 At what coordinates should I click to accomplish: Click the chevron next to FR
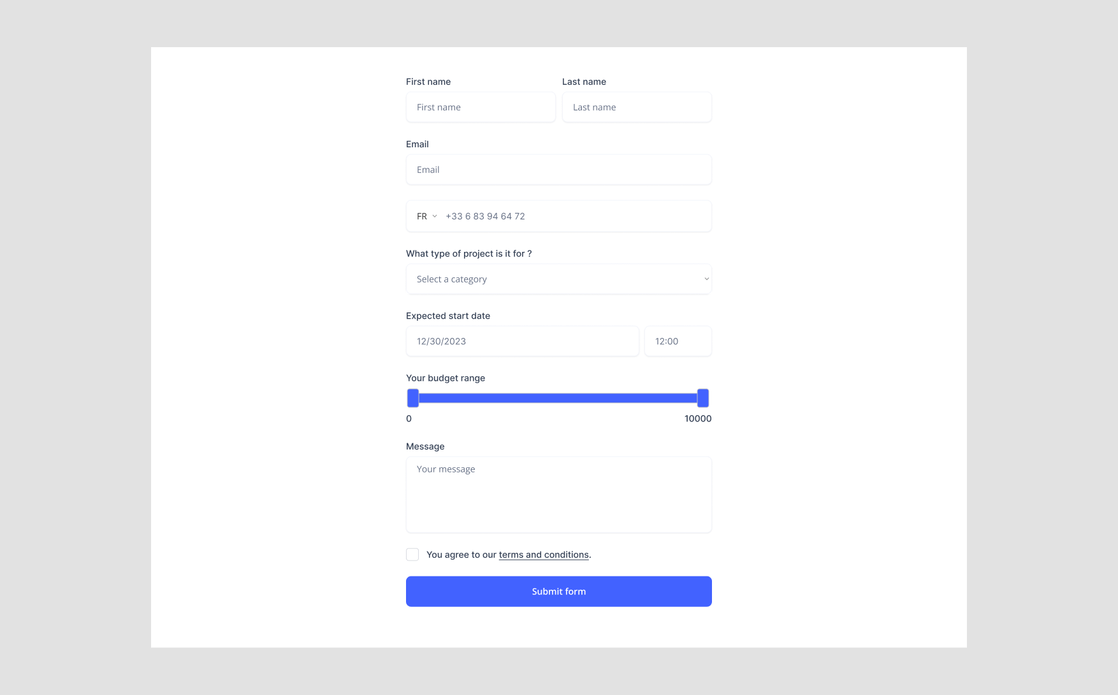pyautogui.click(x=434, y=216)
